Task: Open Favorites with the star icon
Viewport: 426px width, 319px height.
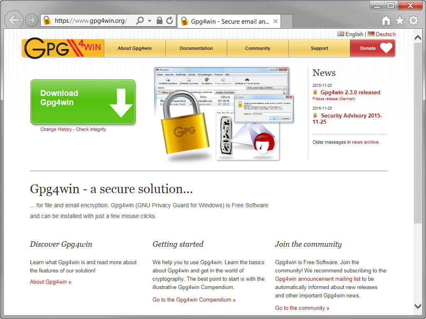Action: 400,20
